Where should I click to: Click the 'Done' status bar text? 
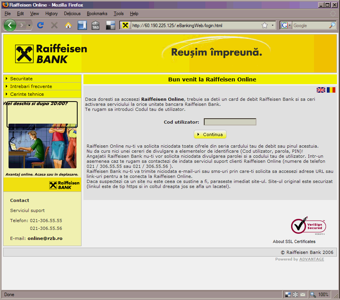point(9,295)
